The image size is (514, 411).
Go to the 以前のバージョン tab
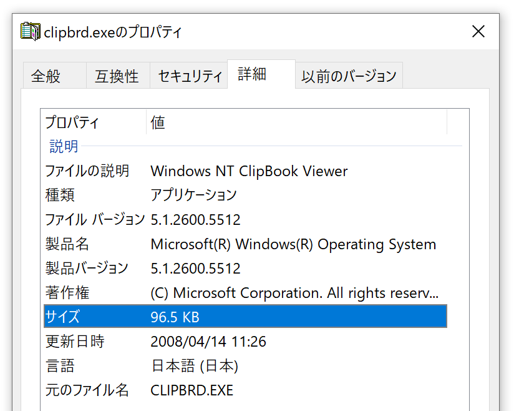pyautogui.click(x=349, y=76)
